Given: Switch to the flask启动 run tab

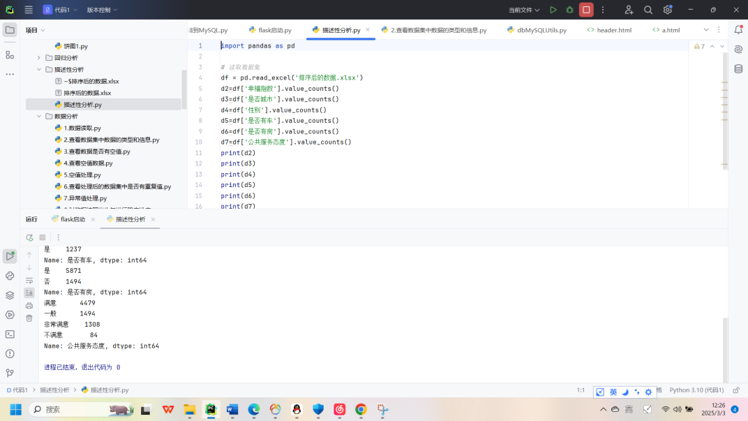Looking at the screenshot, I should click(68, 219).
